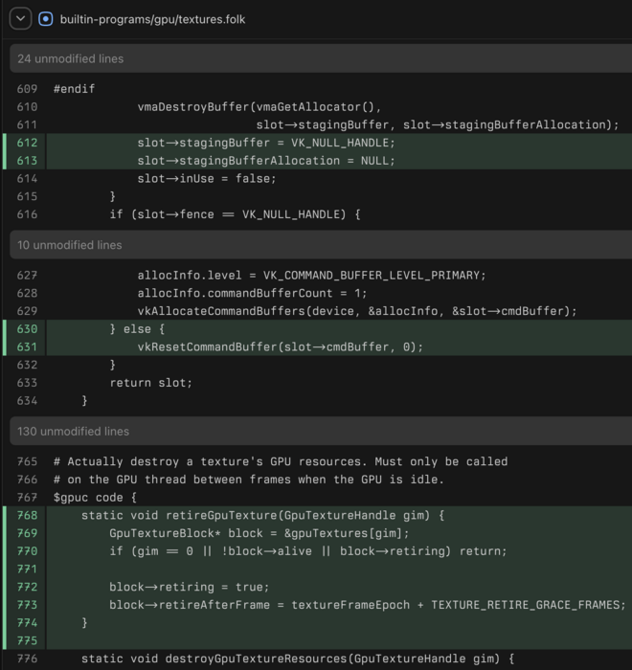Select added line number 769
Screen dimensions: 632x670
[x=27, y=533]
